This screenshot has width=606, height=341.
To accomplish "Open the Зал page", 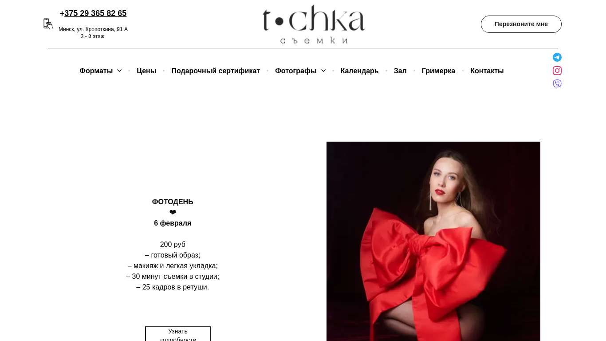I will click(x=400, y=71).
